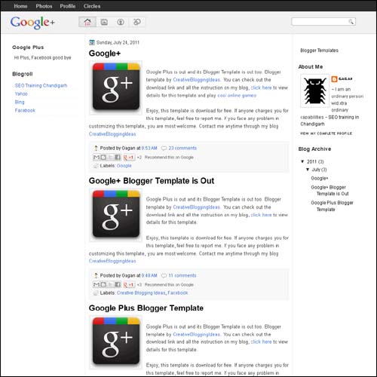Screen dimensions: 377x377
Task: Click +1 button on 9:48 AM post
Action: point(129,284)
